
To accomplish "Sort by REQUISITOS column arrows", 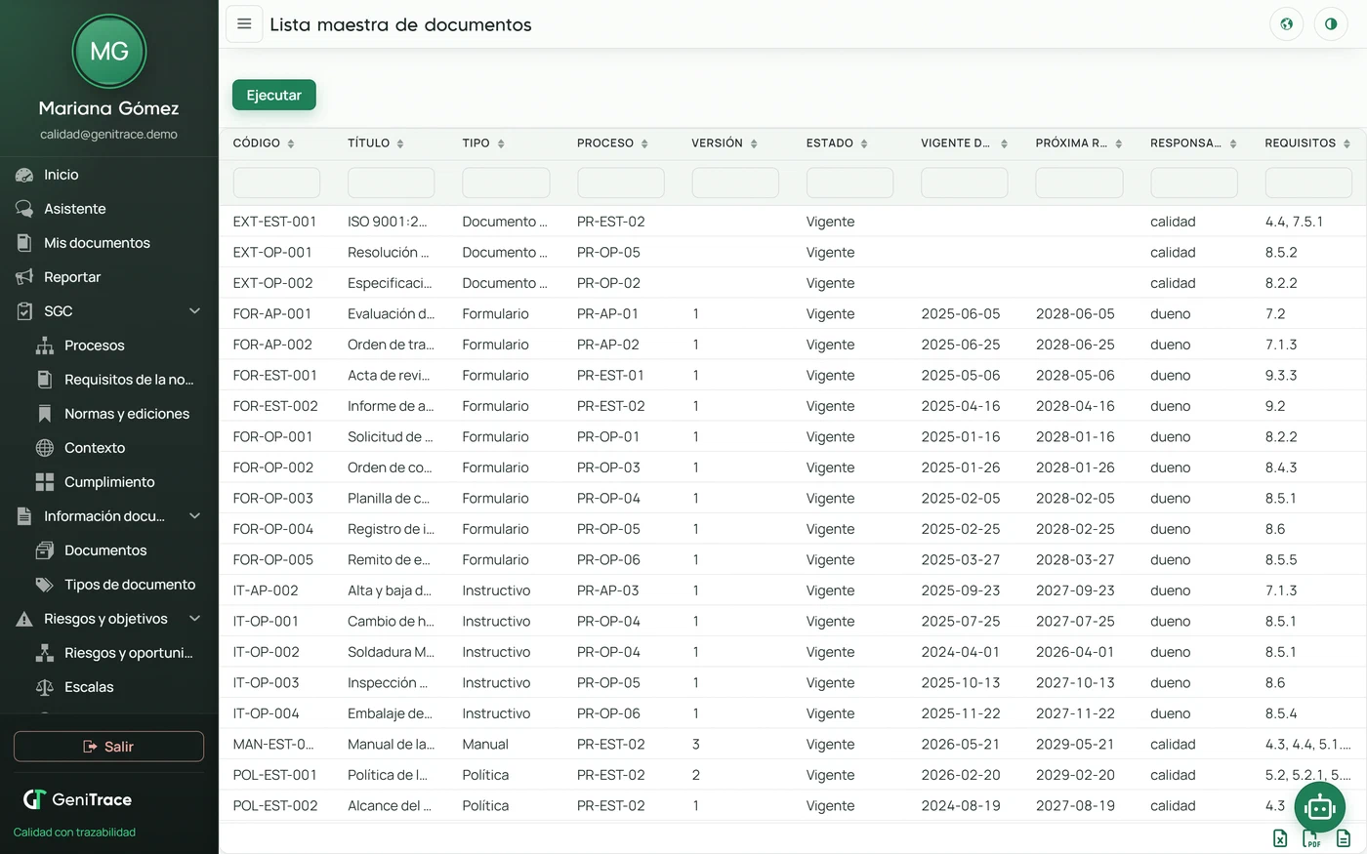I will (x=1346, y=143).
